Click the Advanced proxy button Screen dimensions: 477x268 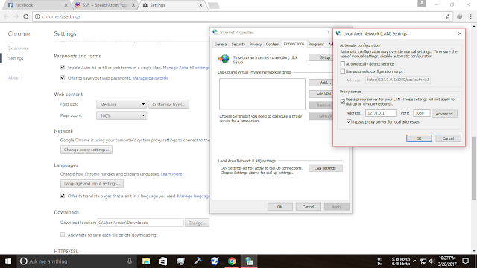click(444, 114)
